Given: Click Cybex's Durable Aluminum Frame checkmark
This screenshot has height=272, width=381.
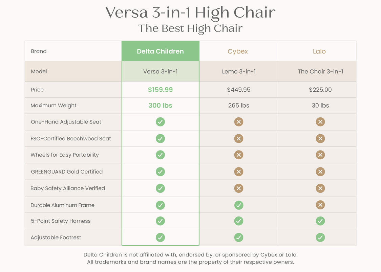Looking at the screenshot, I should [x=239, y=205].
